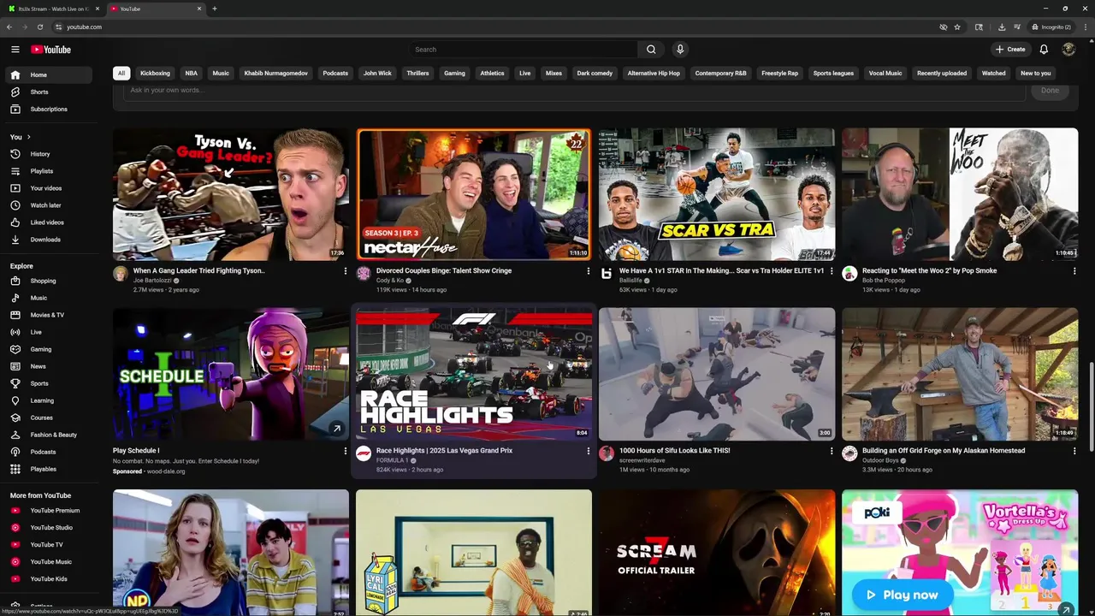Open a new browser tab
The height and width of the screenshot is (616, 1095).
click(215, 9)
